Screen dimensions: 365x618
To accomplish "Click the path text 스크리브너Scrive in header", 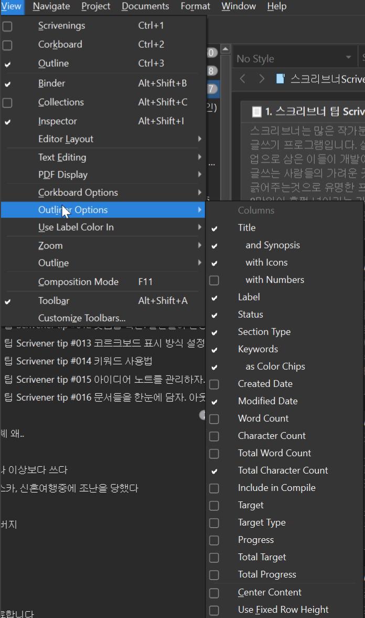I will click(327, 79).
